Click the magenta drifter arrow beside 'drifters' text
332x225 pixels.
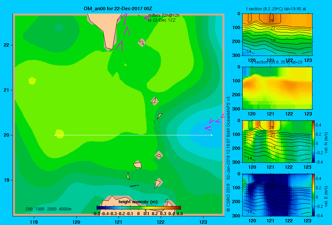coord(147,18)
